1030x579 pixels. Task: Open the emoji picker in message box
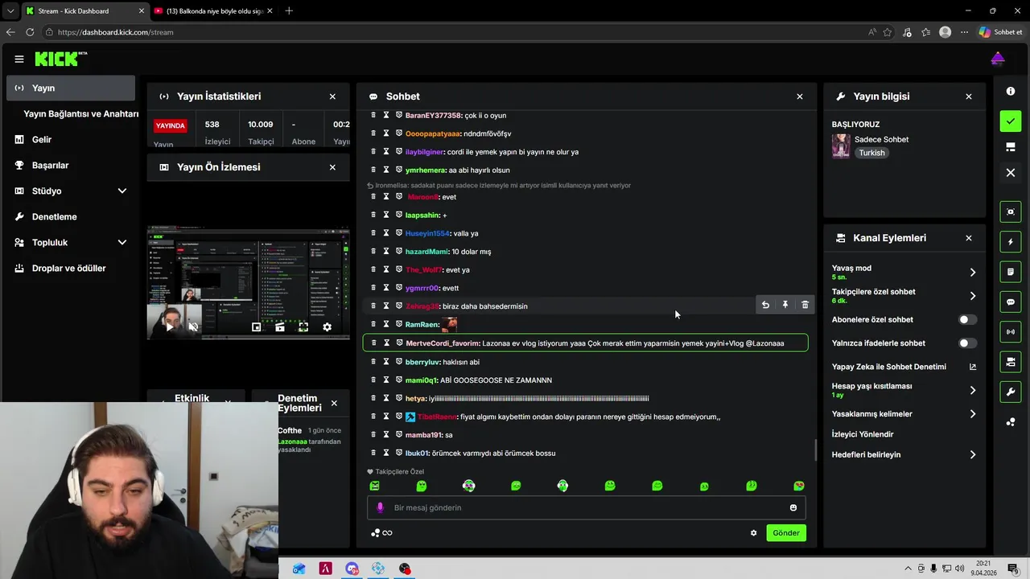pos(793,507)
